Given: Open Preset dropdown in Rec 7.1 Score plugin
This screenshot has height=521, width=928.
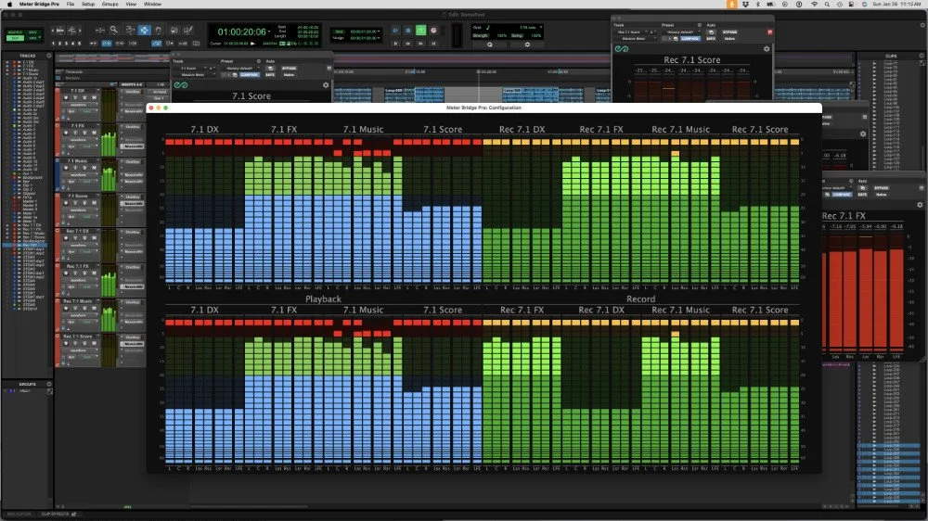Looking at the screenshot, I should coord(679,32).
